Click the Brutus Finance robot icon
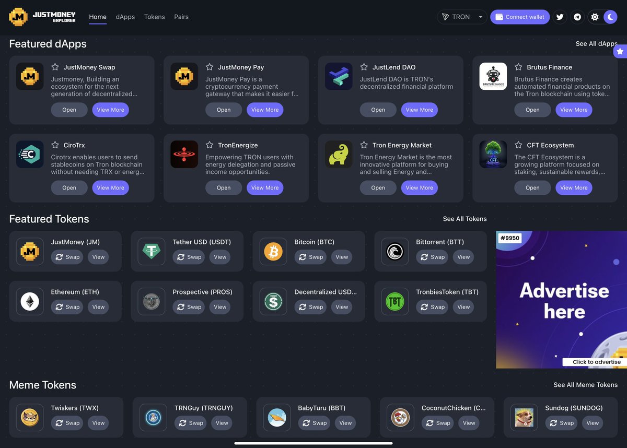 (x=493, y=76)
